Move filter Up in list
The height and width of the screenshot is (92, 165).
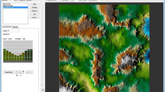[35, 14]
